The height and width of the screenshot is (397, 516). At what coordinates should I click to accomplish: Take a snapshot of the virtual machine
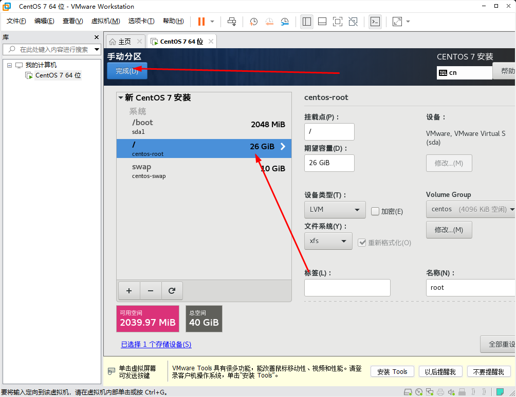point(253,22)
